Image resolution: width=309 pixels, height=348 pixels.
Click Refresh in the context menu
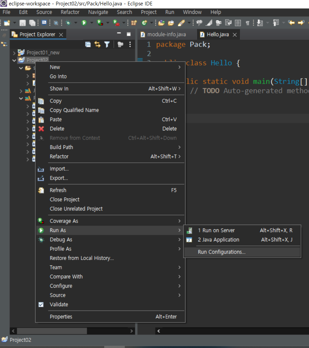(110, 190)
